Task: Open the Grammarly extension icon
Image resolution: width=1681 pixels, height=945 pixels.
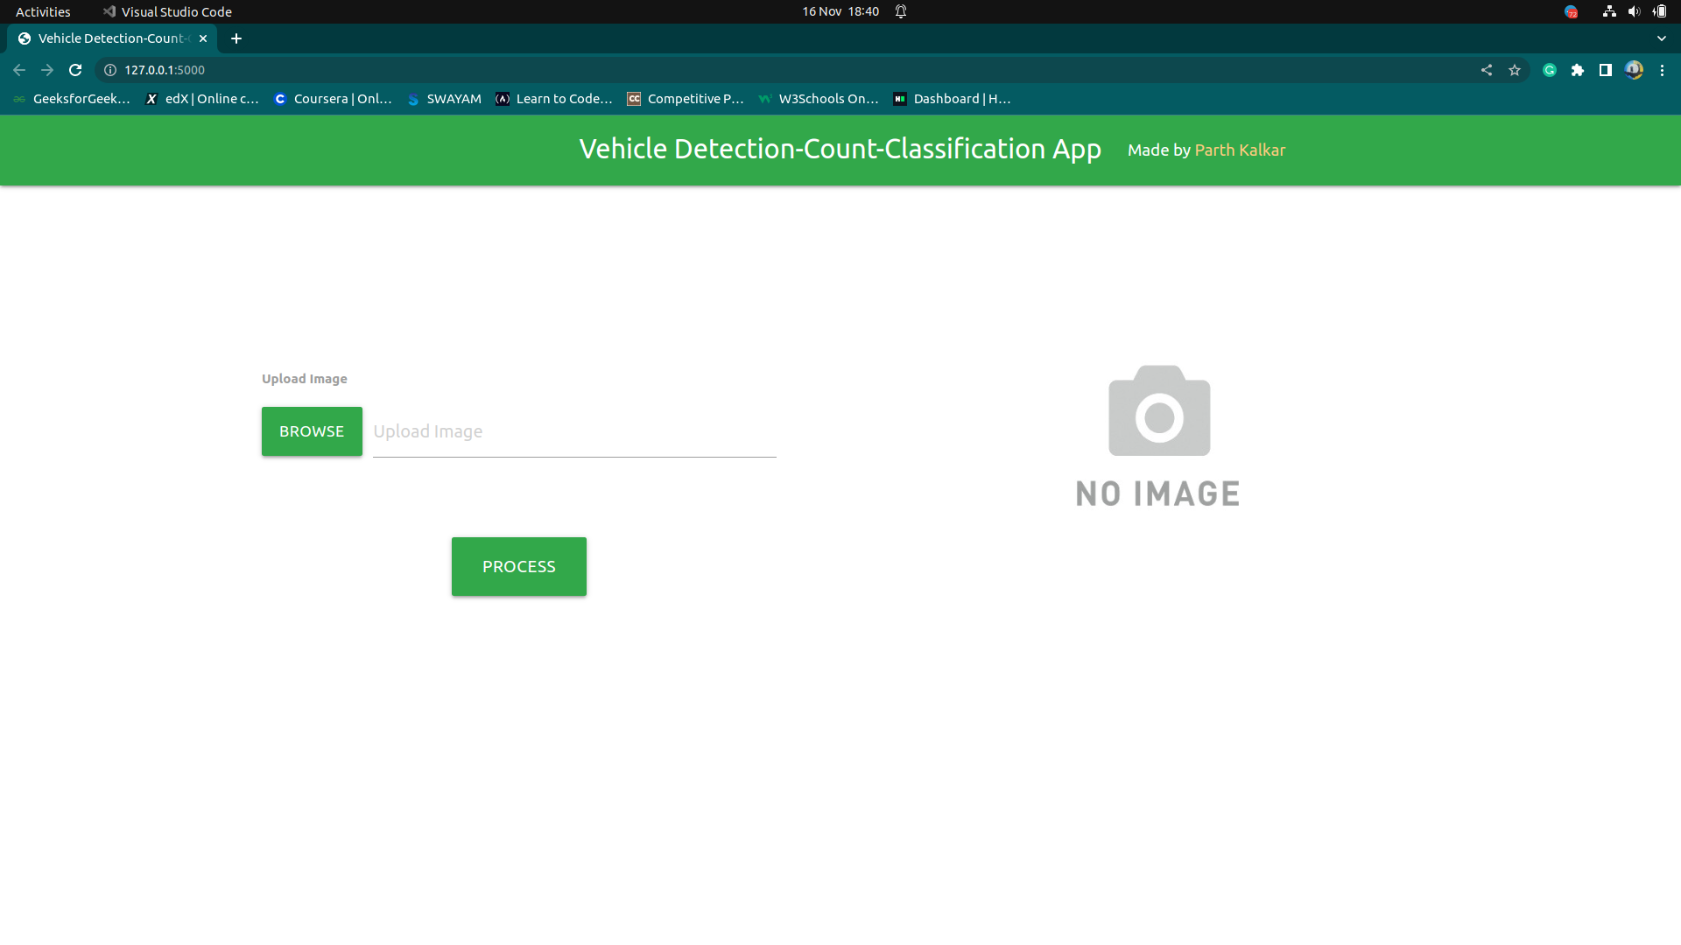Action: click(x=1549, y=70)
